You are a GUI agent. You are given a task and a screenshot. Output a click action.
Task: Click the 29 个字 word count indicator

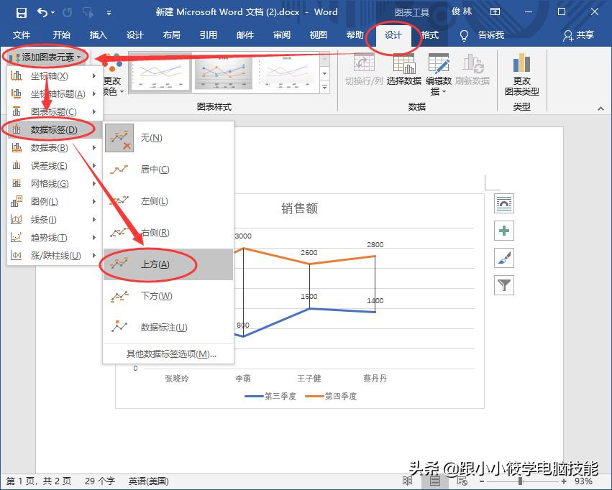[97, 481]
